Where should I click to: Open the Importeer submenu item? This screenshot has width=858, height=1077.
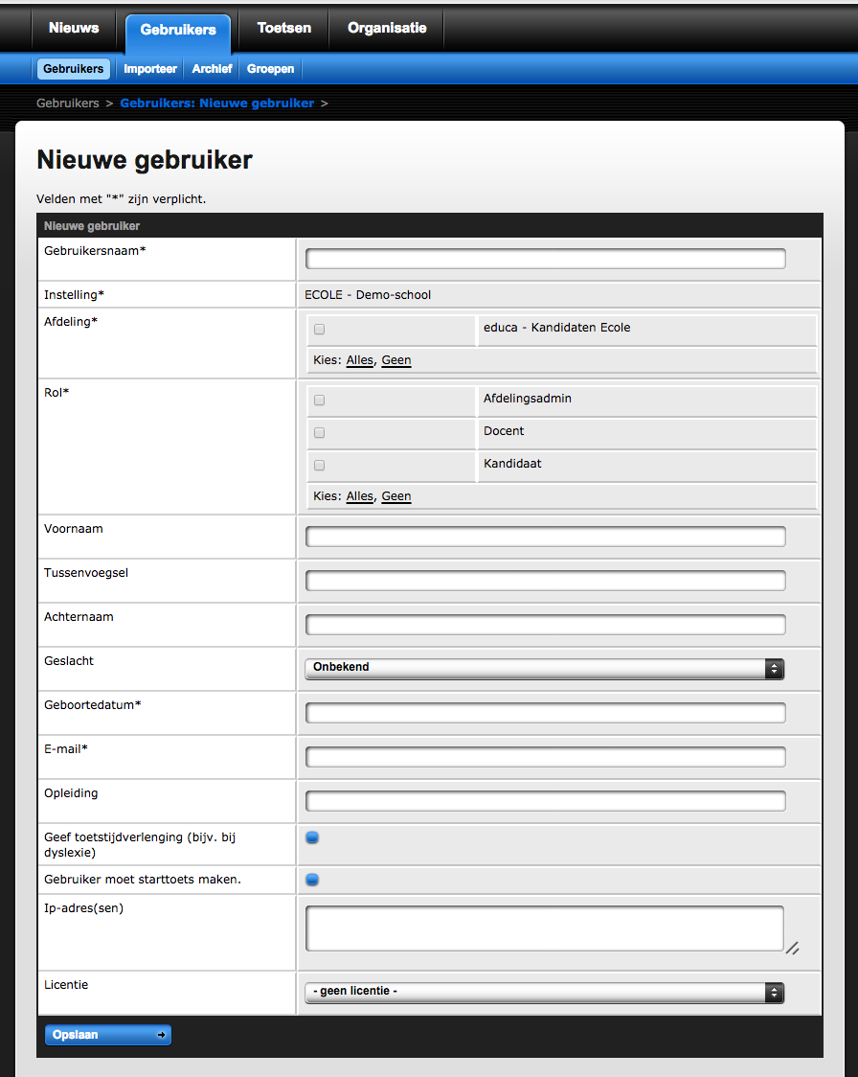150,69
